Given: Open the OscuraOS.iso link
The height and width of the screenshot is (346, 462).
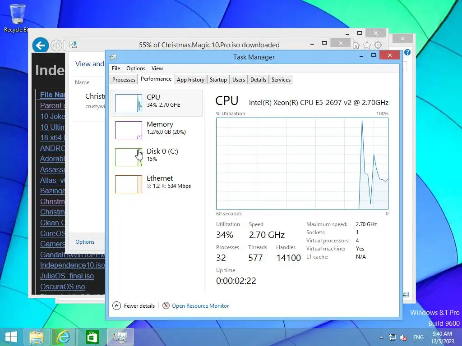Looking at the screenshot, I should [62, 287].
